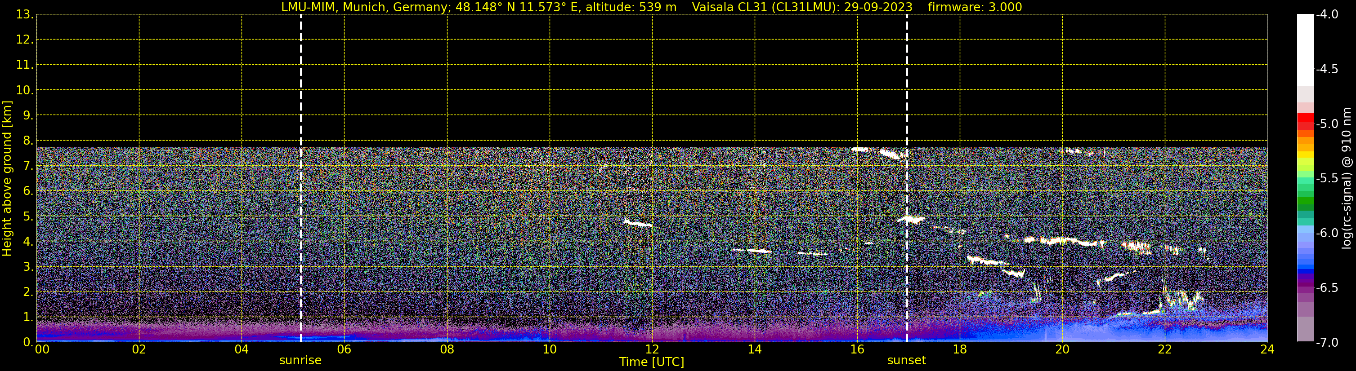Click the 16 time axis tick label
This screenshot has width=1356, height=371.
click(858, 349)
